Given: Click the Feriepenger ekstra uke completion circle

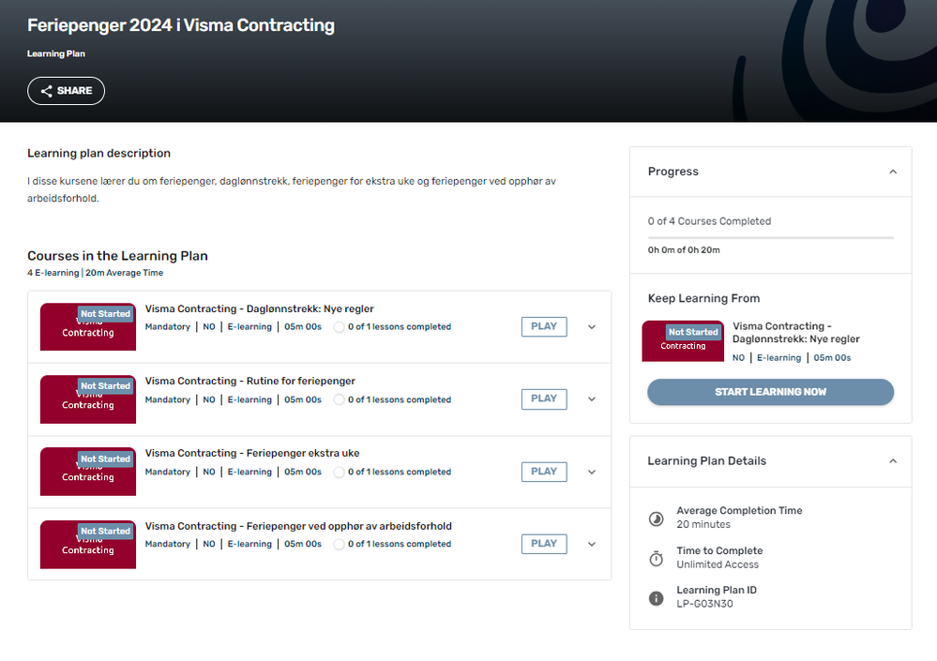Looking at the screenshot, I should pos(340,473).
